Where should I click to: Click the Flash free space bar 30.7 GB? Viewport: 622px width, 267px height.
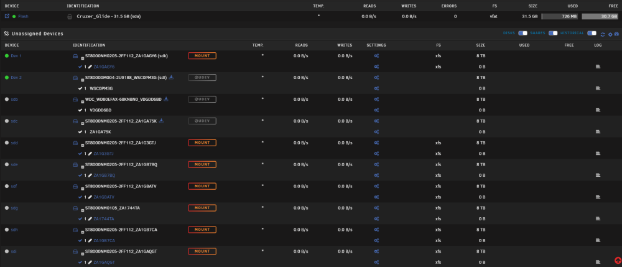[600, 17]
